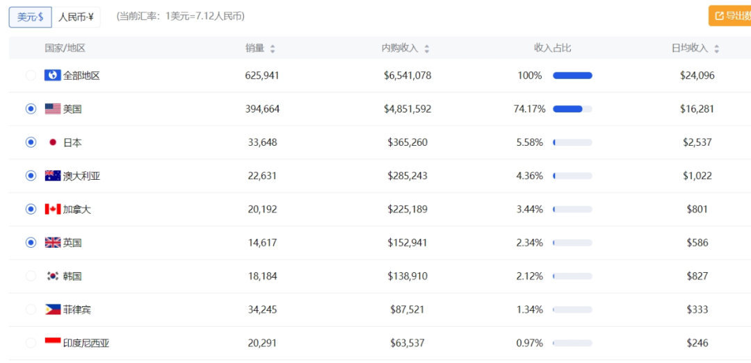Viewport: 751px width, 363px height.
Task: Click the Canada flag icon
Action: 53,210
